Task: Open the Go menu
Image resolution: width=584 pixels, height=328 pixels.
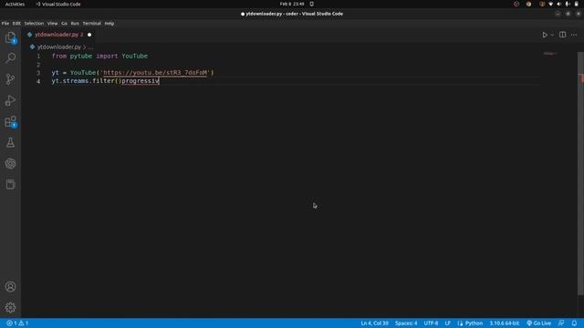Action: [65, 24]
